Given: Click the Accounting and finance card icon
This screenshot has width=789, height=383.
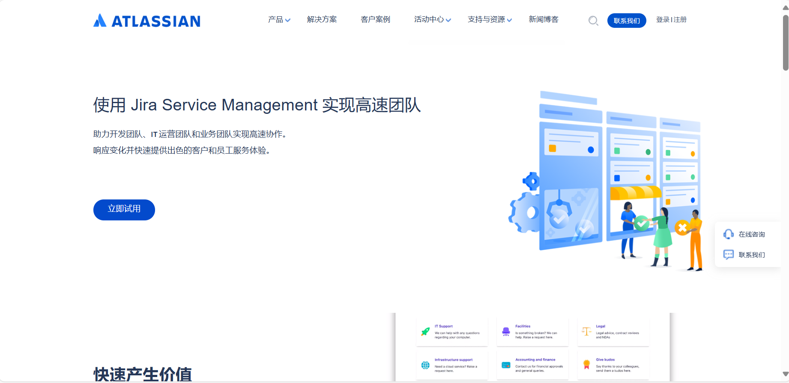Looking at the screenshot, I should pos(506,365).
